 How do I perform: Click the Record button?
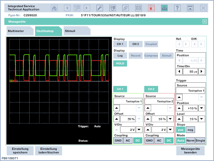click(136, 56)
